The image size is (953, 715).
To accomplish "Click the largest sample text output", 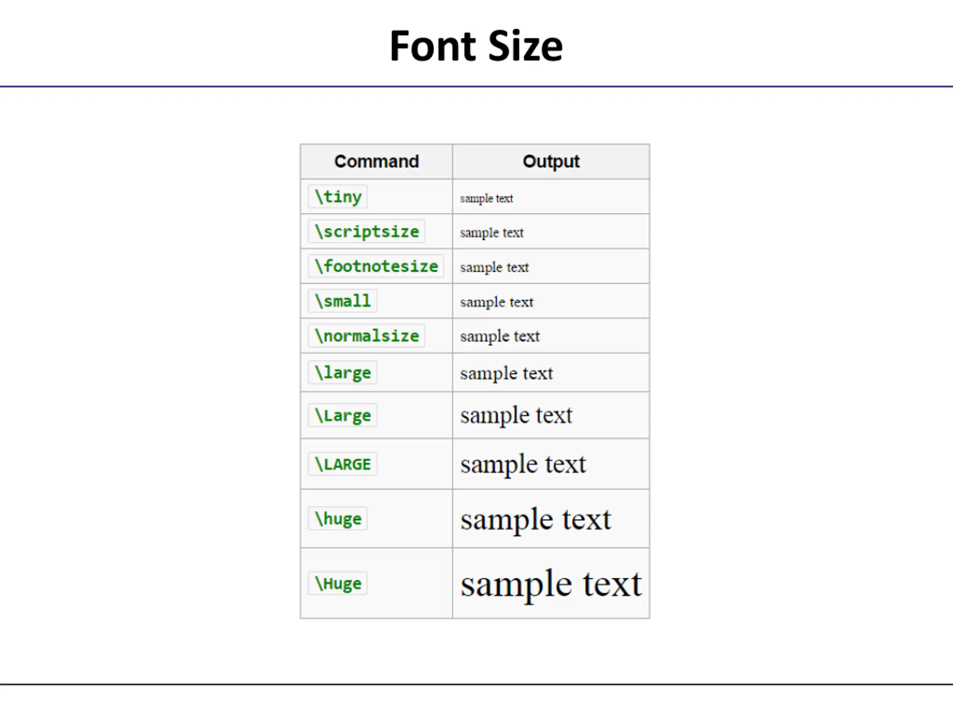I will pyautogui.click(x=551, y=584).
